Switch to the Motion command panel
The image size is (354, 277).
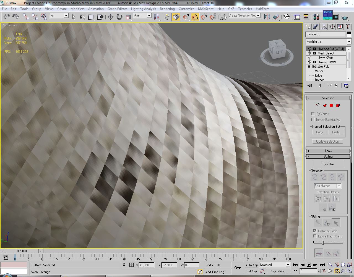332,27
